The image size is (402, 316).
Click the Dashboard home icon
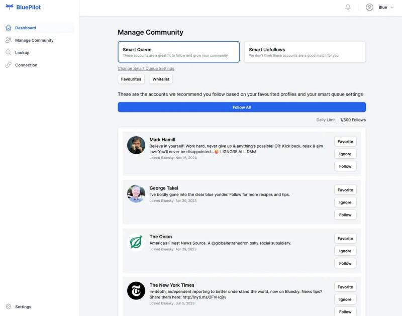pyautogui.click(x=9, y=28)
